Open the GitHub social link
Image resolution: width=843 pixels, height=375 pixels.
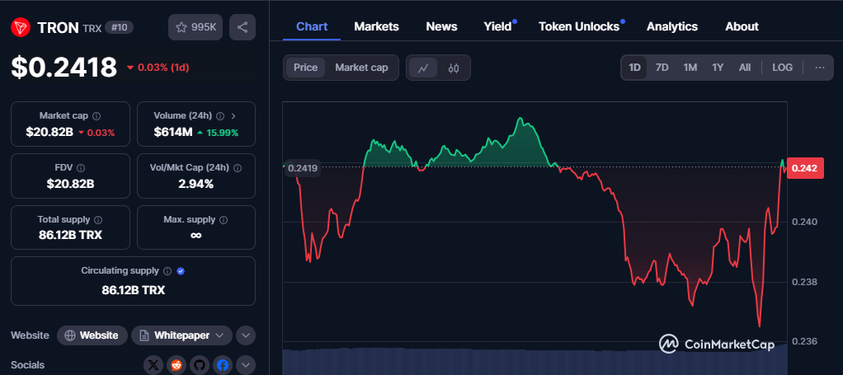200,365
